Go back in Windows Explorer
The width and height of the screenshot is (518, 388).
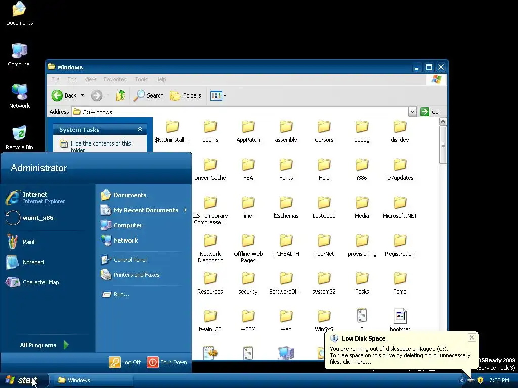click(64, 95)
